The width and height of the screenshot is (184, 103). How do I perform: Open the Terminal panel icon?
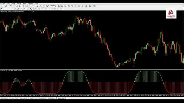pyautogui.click(x=20, y=6)
